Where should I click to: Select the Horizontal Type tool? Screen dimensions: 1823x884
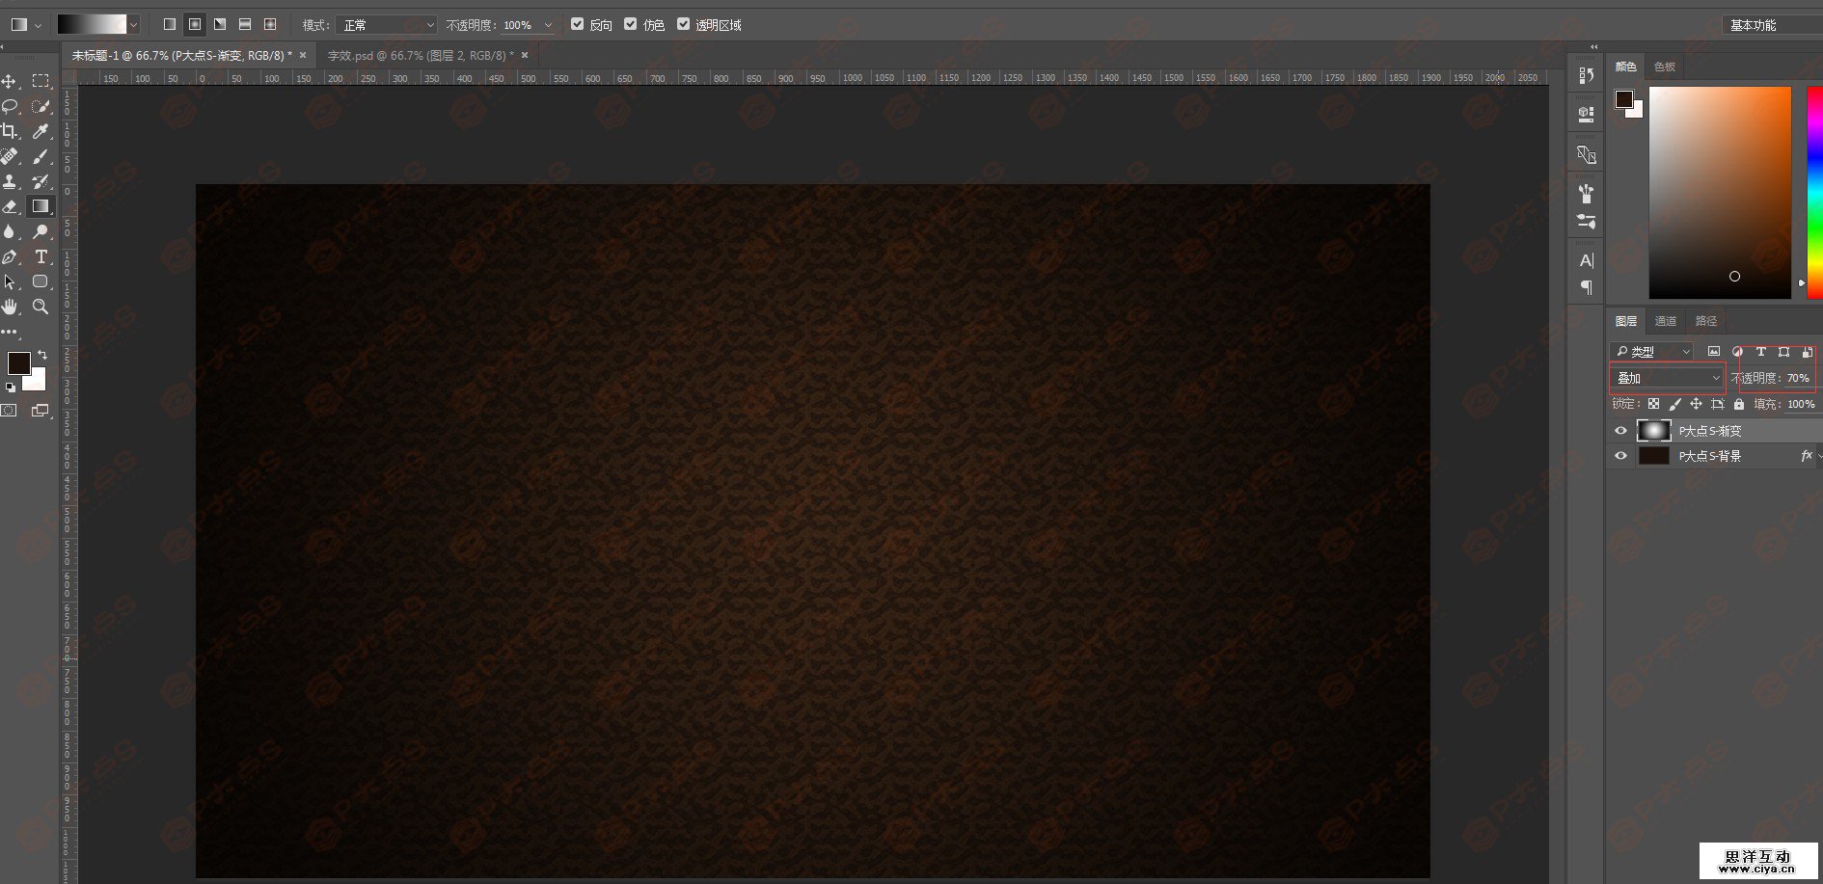41,256
